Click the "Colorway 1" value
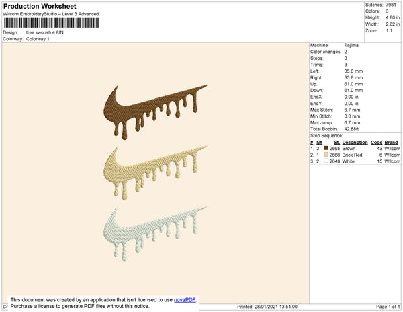The height and width of the screenshot is (312, 403). tap(38, 39)
